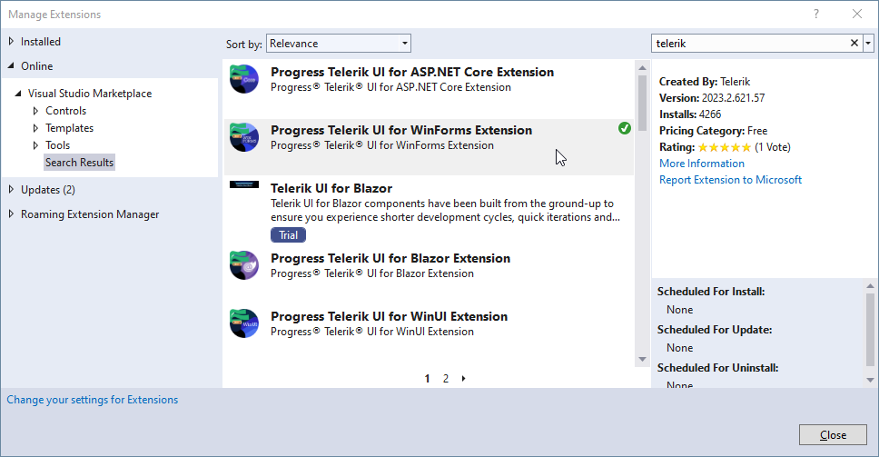Select the Online category label

tap(37, 66)
